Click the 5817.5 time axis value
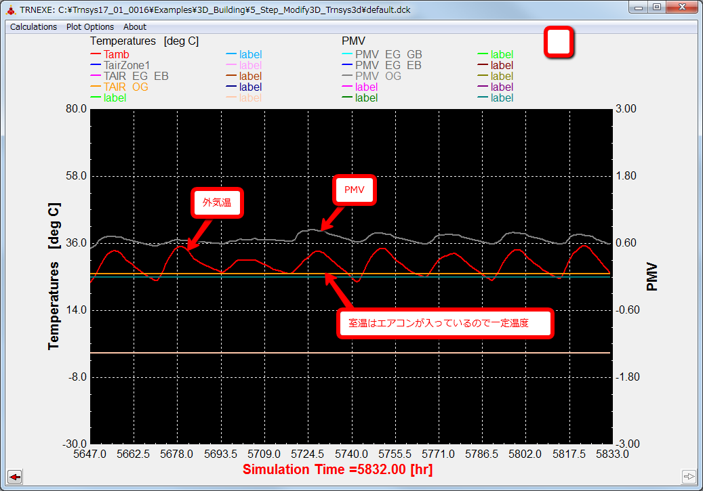Viewport: 703px width, 491px height. pos(569,454)
